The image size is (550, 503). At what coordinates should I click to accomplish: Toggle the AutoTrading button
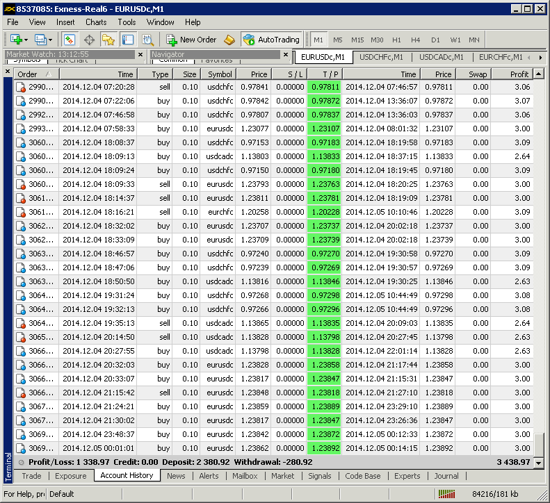271,40
